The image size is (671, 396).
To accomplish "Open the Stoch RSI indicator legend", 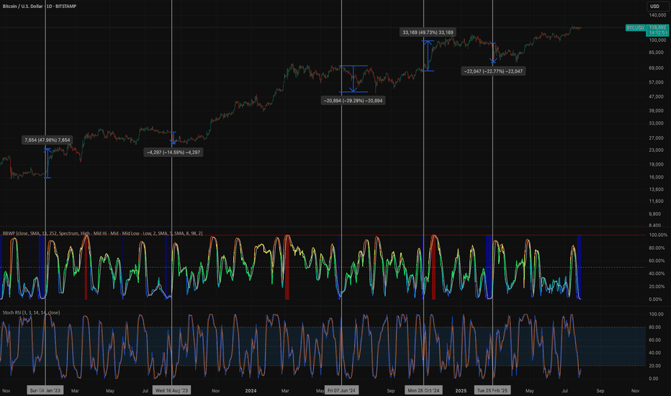I will tap(31, 312).
